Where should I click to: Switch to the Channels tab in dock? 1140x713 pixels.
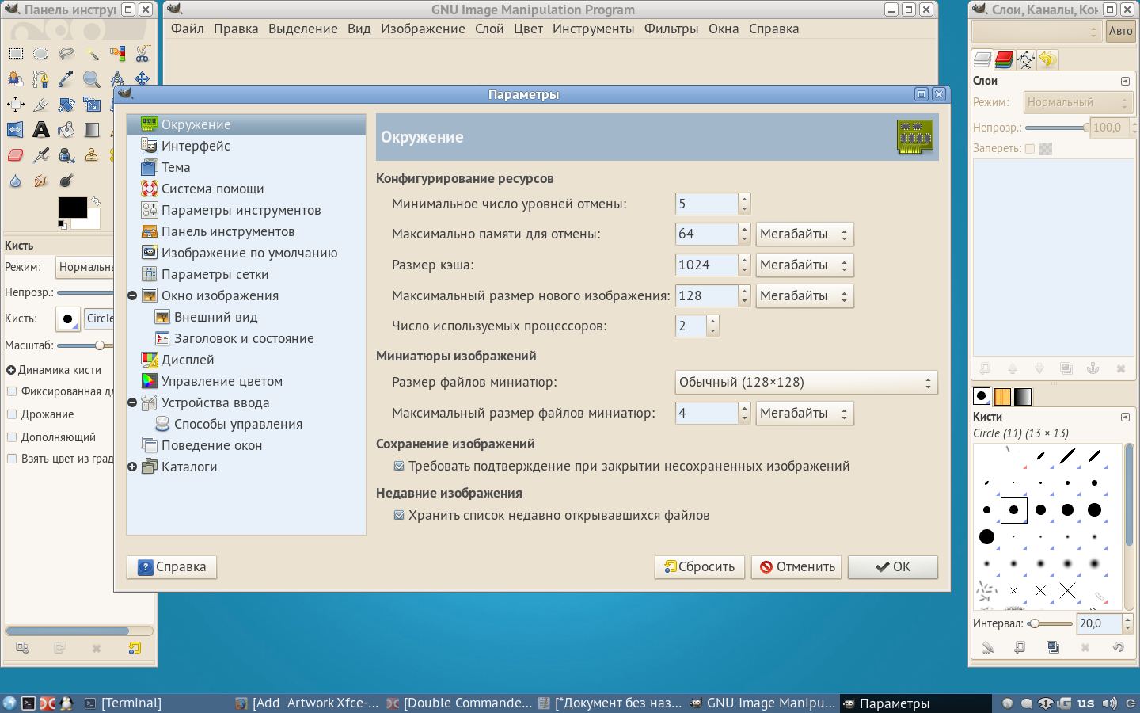1004,59
